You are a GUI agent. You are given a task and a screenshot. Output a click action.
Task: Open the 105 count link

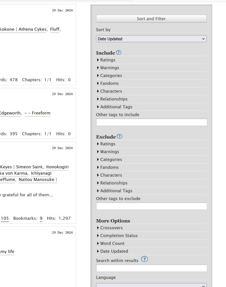[x=5, y=218]
